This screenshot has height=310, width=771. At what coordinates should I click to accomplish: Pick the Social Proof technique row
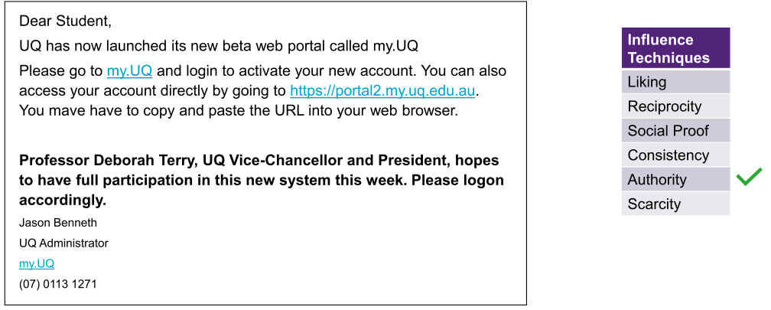(675, 131)
